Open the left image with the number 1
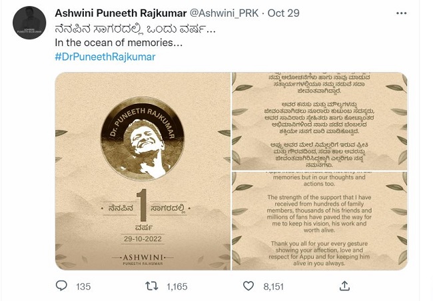The width and height of the screenshot is (433, 301). click(x=142, y=171)
